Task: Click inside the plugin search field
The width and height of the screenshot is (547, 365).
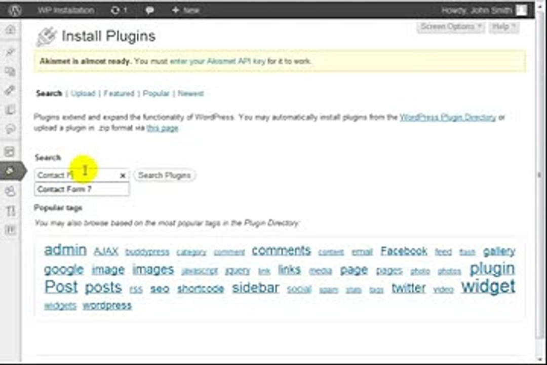Action: (82, 175)
